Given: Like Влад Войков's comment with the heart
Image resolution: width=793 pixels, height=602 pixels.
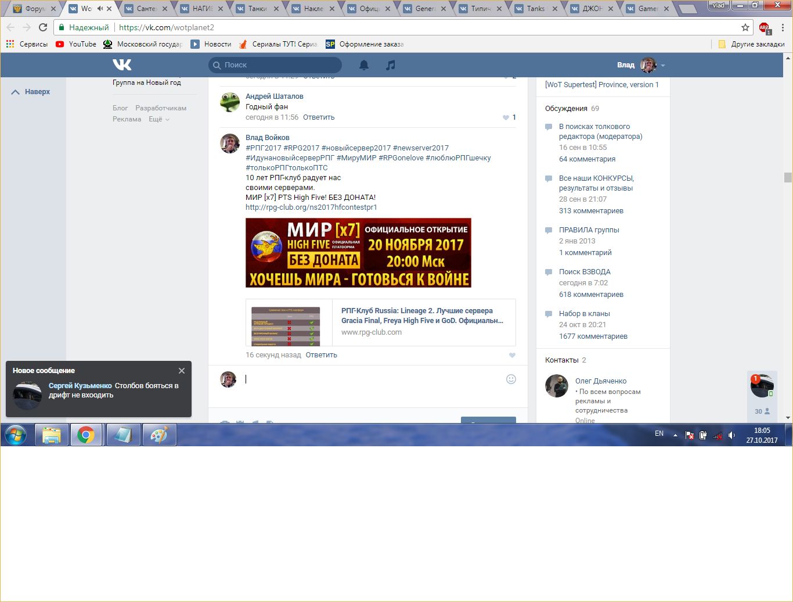Looking at the screenshot, I should (x=512, y=355).
